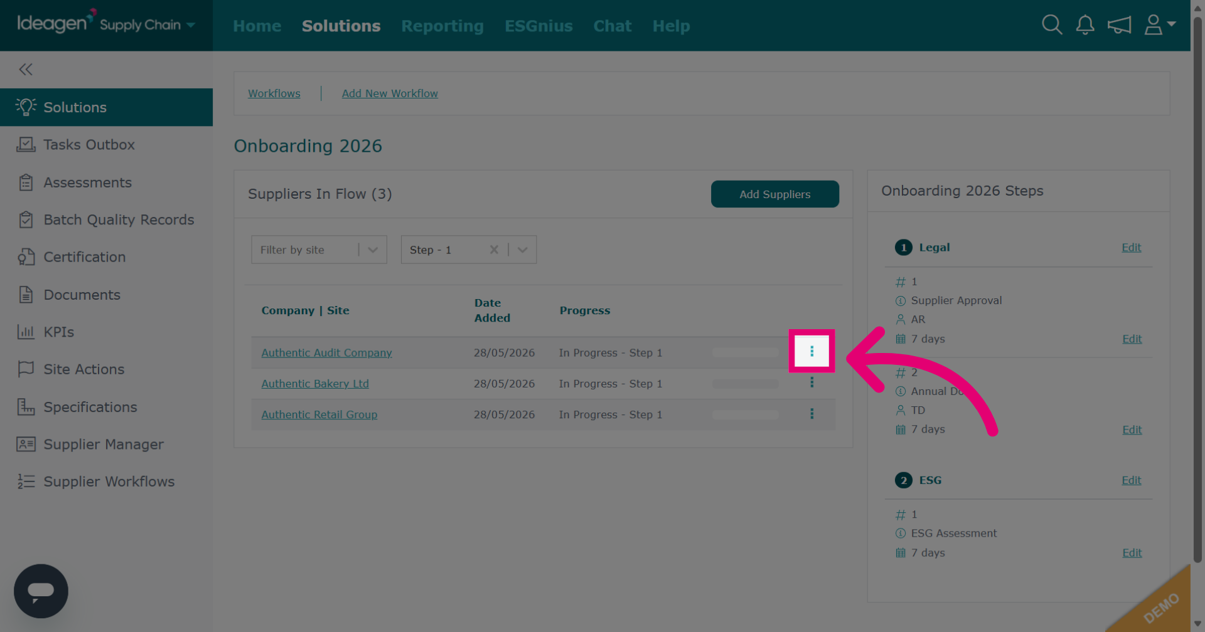Click the Supplier Manager card icon
The width and height of the screenshot is (1205, 632).
pos(26,445)
